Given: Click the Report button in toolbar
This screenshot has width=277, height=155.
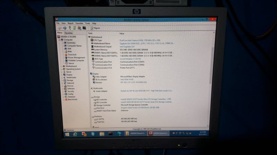Looking at the screenshot, I should (95, 28).
